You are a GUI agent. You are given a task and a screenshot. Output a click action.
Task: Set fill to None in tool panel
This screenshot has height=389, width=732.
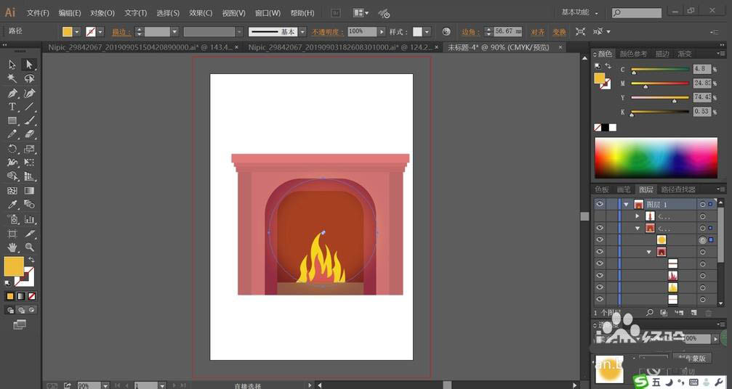click(x=32, y=296)
